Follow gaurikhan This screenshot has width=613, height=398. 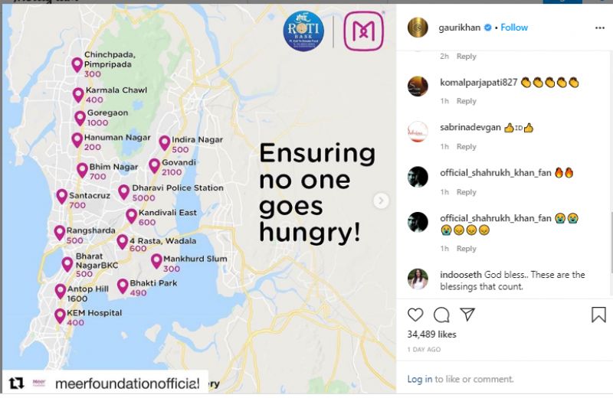[514, 28]
